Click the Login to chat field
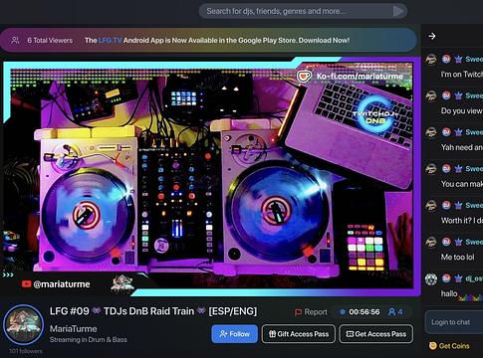The image size is (483, 358). tap(454, 322)
